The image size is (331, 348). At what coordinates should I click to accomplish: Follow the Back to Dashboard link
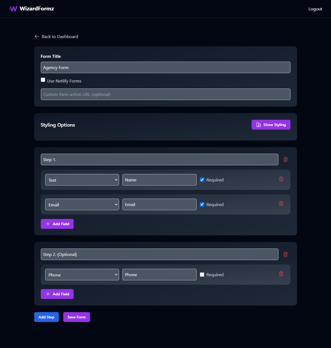point(60,36)
